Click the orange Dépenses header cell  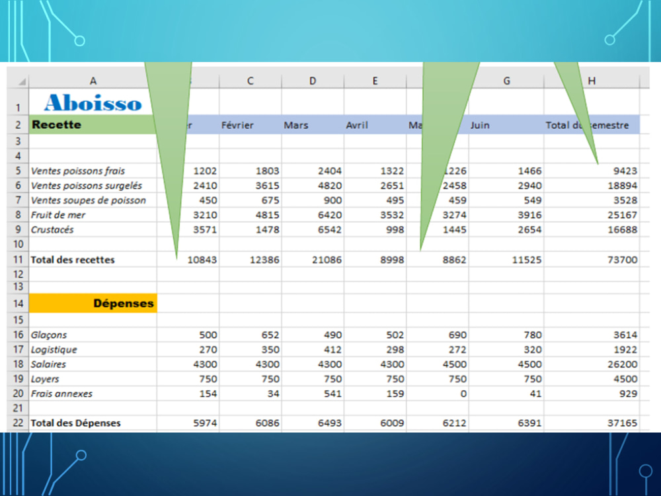click(x=93, y=304)
